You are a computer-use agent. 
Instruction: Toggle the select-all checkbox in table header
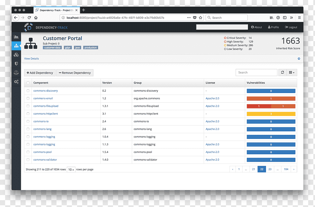[x=28, y=83]
